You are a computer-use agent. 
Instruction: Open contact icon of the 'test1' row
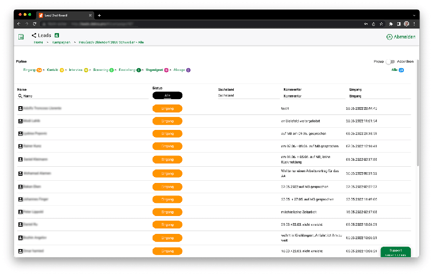21,108
